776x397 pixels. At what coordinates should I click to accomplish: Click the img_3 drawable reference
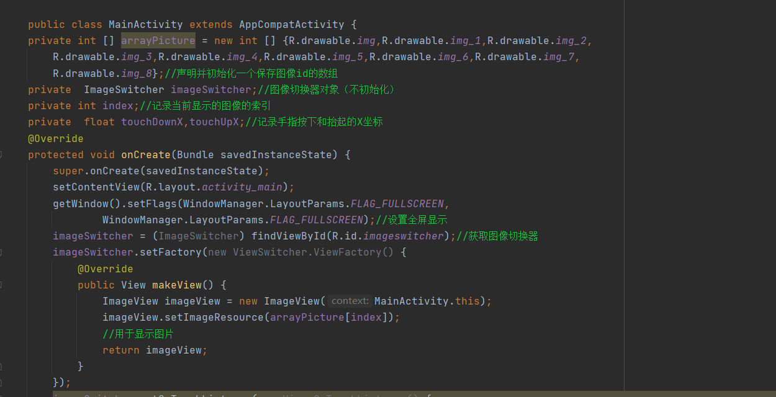click(x=137, y=57)
